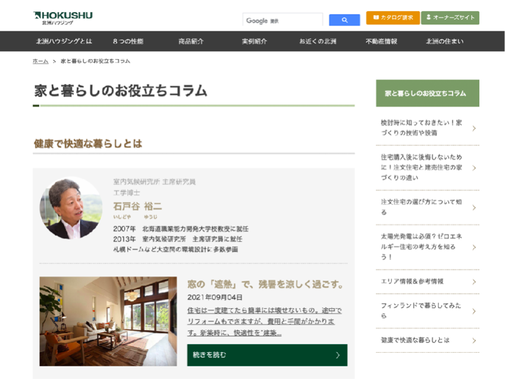Open 北洲ハウジングとは menu item

pos(64,41)
